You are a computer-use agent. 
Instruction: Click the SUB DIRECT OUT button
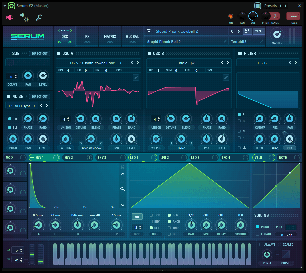tap(40, 53)
